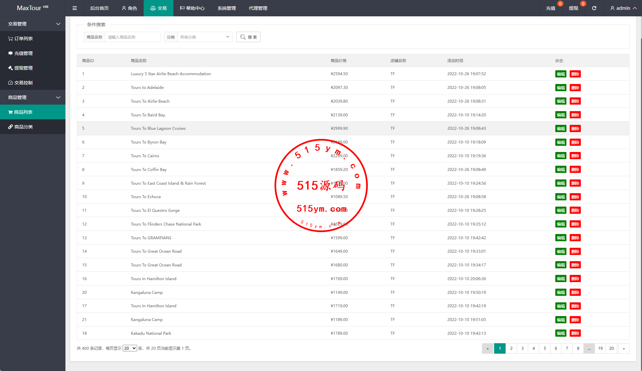642x371 pixels.
Task: Click 删除 for Kakadu National Park
Action: click(x=575, y=333)
